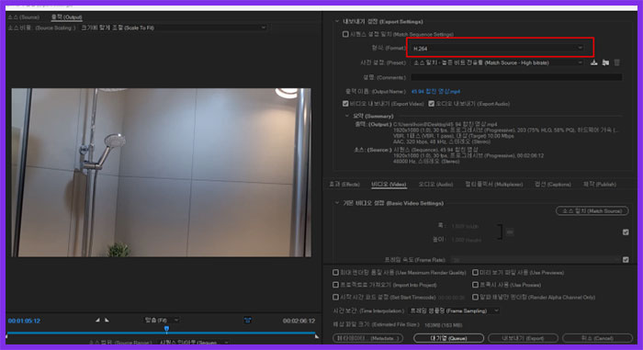Viewport: 643px width, 350px height.
Task: Open the Effects tab
Action: click(x=344, y=185)
